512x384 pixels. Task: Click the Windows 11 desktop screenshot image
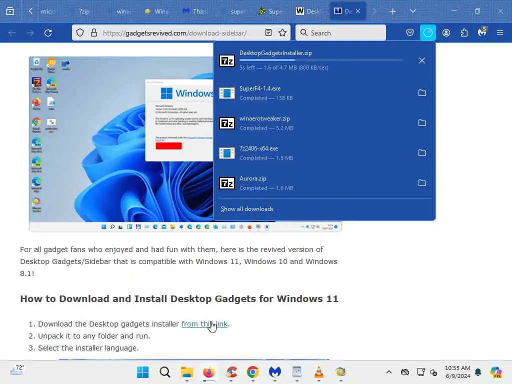(x=121, y=143)
